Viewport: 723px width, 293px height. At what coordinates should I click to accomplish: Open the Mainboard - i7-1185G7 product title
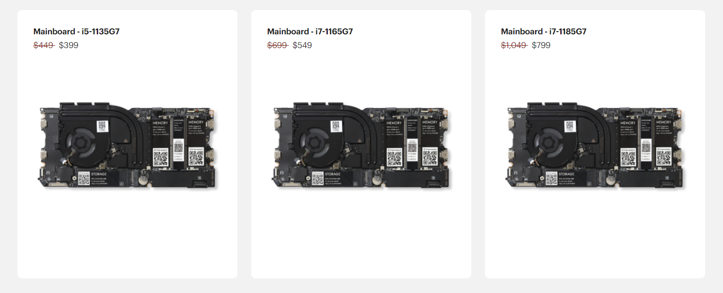point(544,32)
